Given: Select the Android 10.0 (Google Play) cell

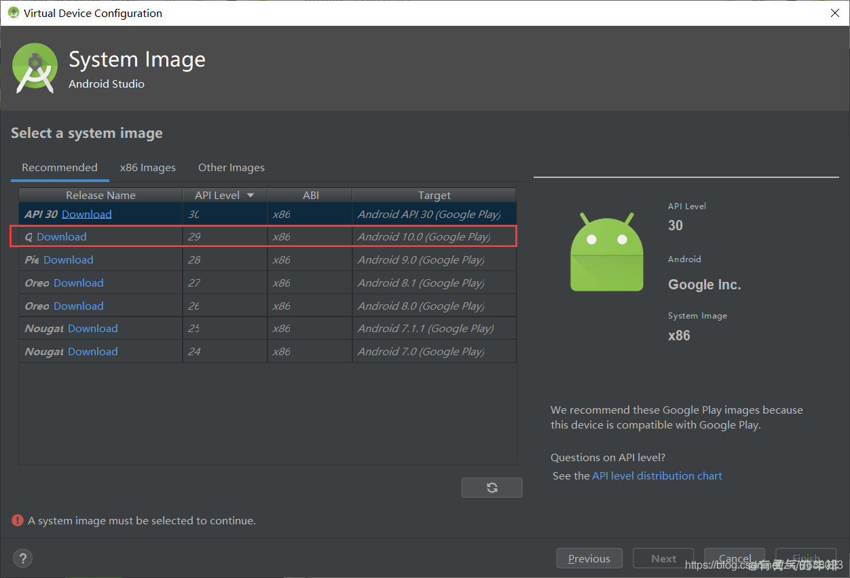Looking at the screenshot, I should [435, 237].
